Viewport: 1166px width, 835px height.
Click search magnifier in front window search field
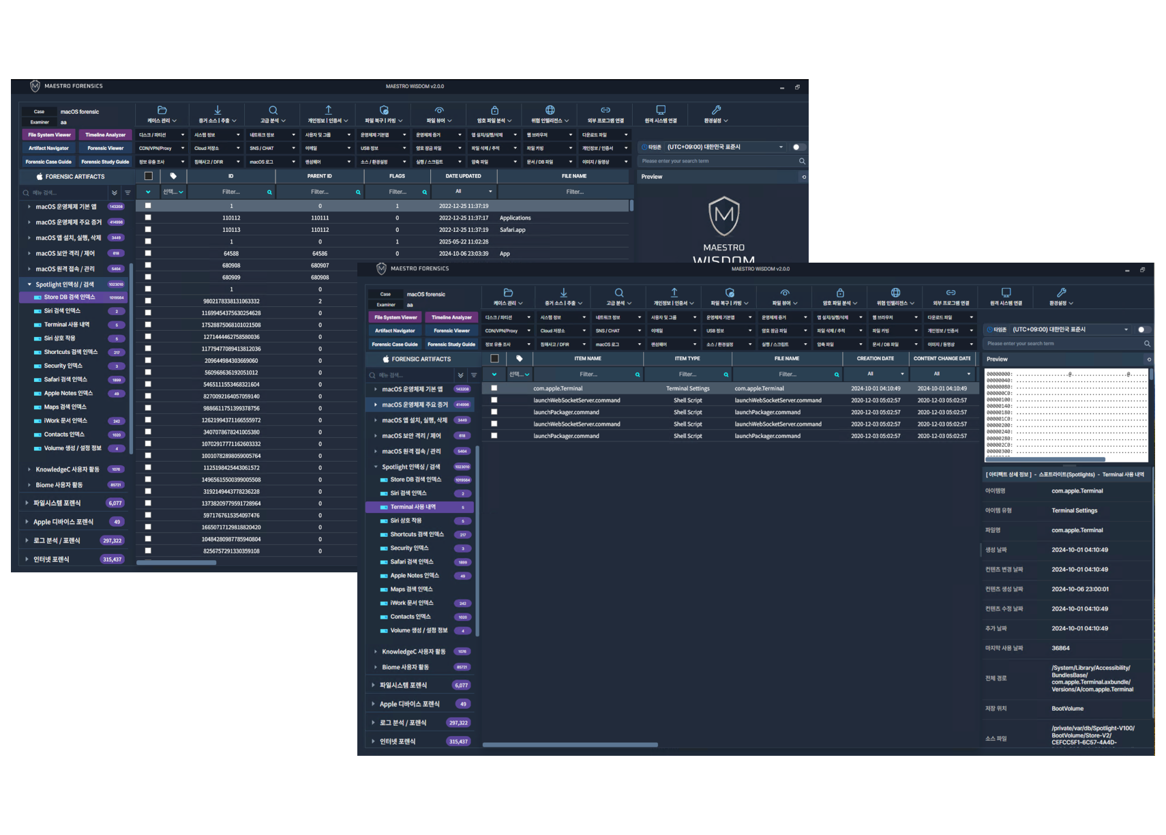[1147, 344]
